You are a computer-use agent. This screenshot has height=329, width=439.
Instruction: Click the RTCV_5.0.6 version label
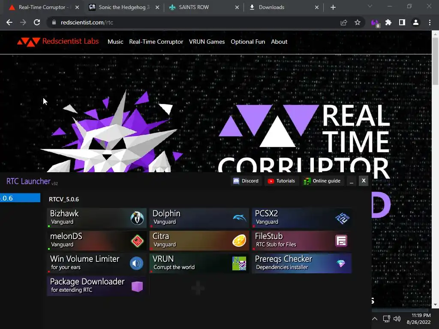[x=64, y=199]
